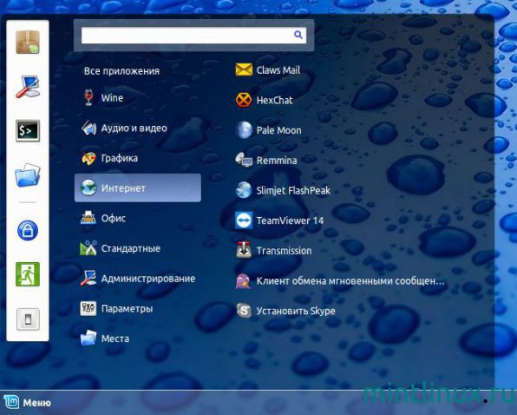The height and width of the screenshot is (415, 517).
Task: Choose the Графика category label
Action: click(x=120, y=158)
